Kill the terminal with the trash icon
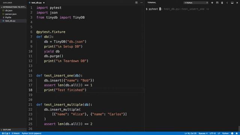240x135 pixels. coord(222,3)
